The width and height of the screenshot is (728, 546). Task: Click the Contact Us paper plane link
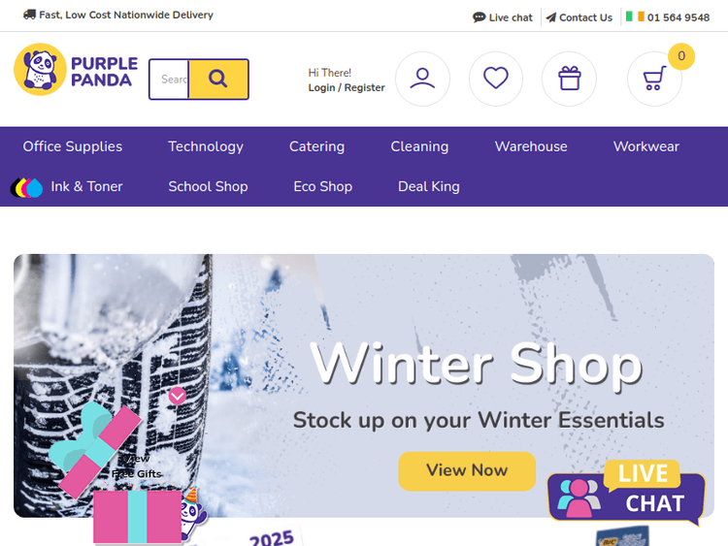point(579,17)
